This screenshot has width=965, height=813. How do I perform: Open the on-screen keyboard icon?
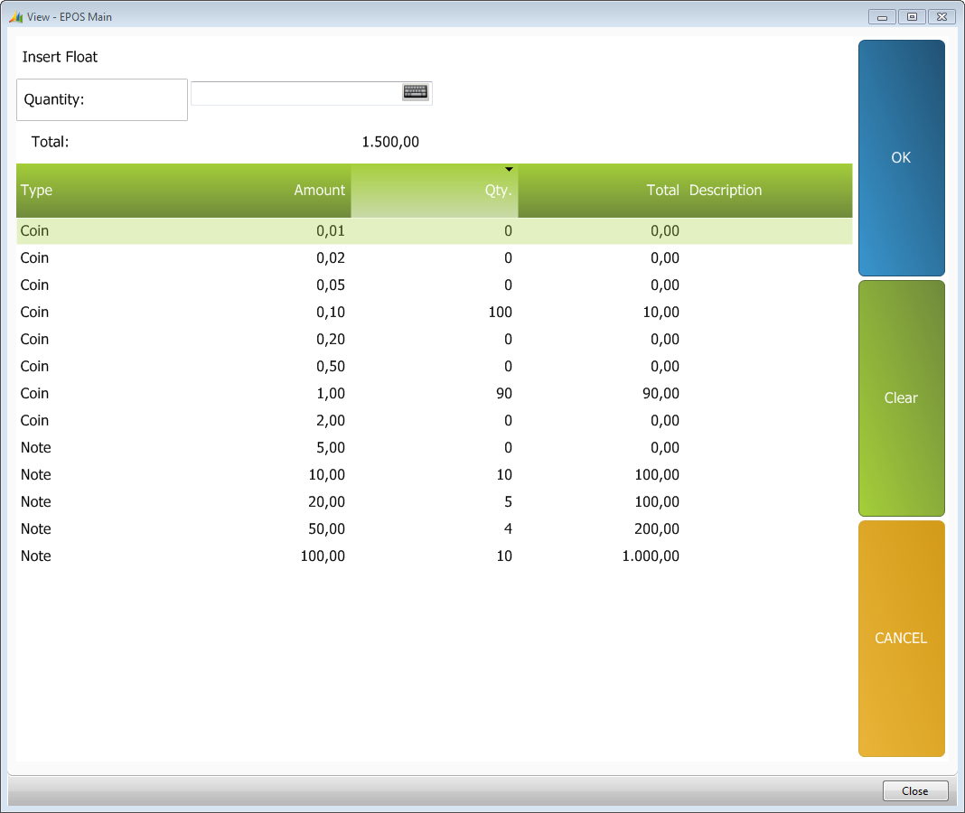[415, 92]
